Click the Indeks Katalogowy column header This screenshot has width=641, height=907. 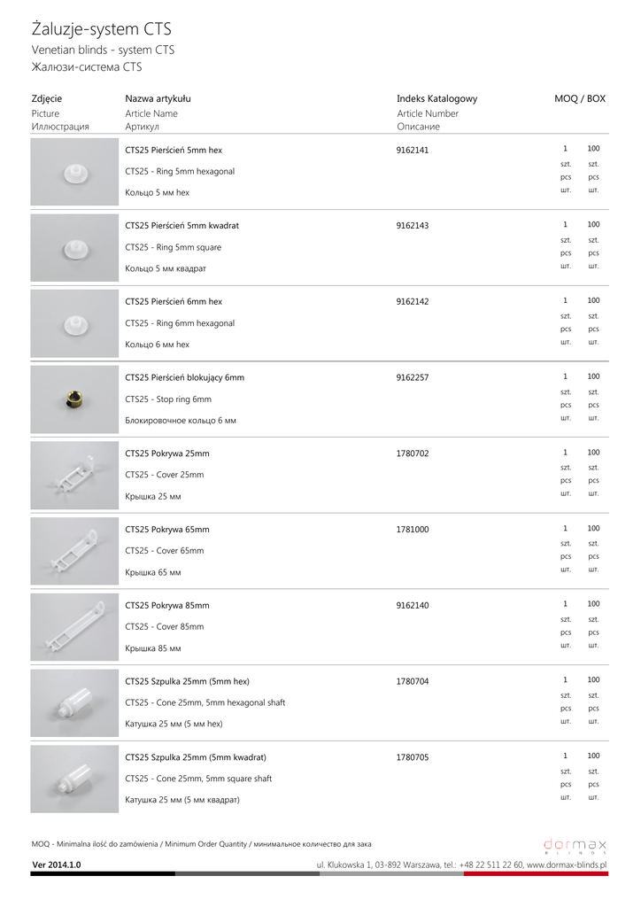436,99
